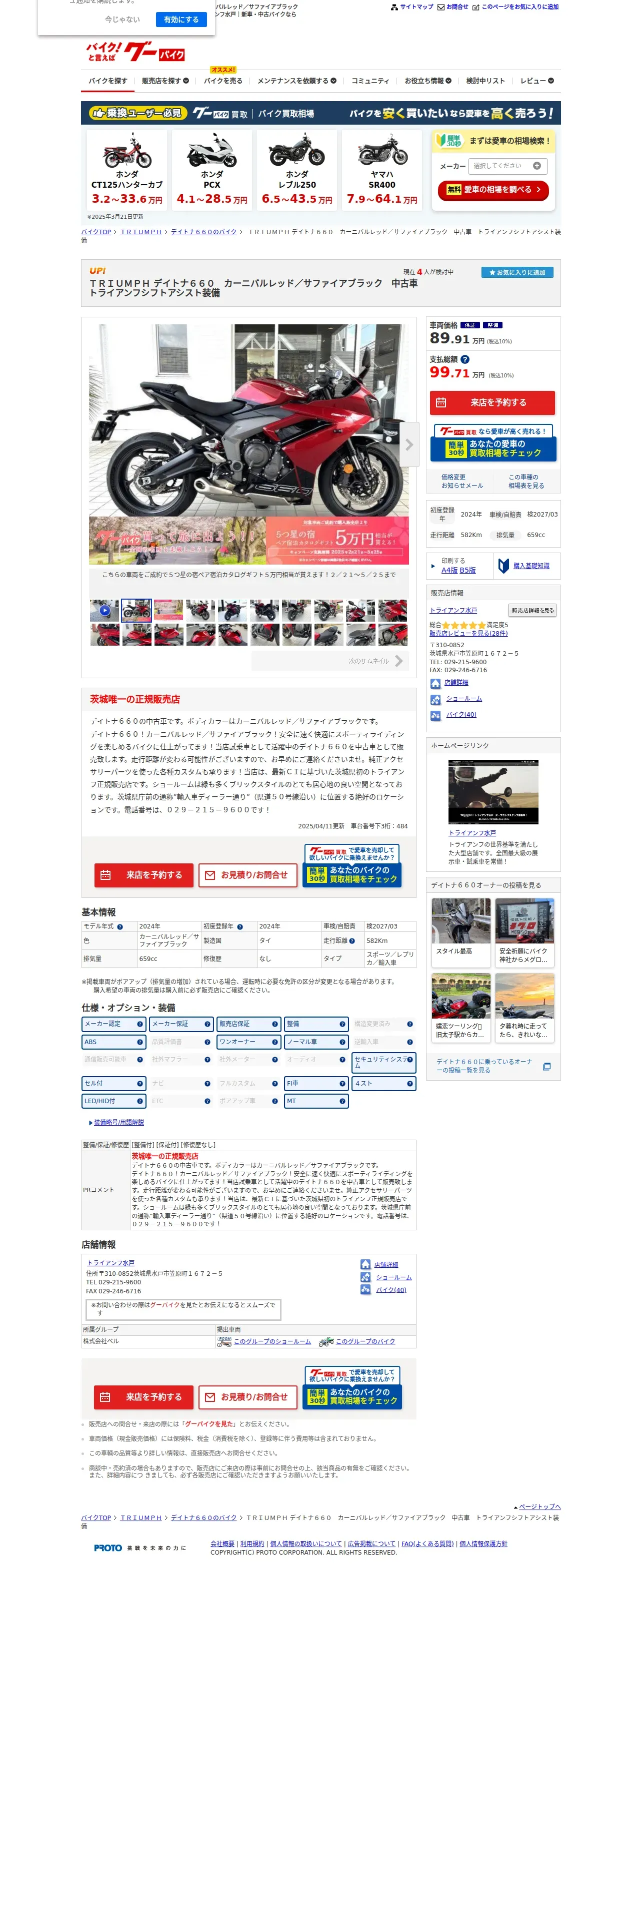Play the video thumbnail with the play icon

click(104, 610)
